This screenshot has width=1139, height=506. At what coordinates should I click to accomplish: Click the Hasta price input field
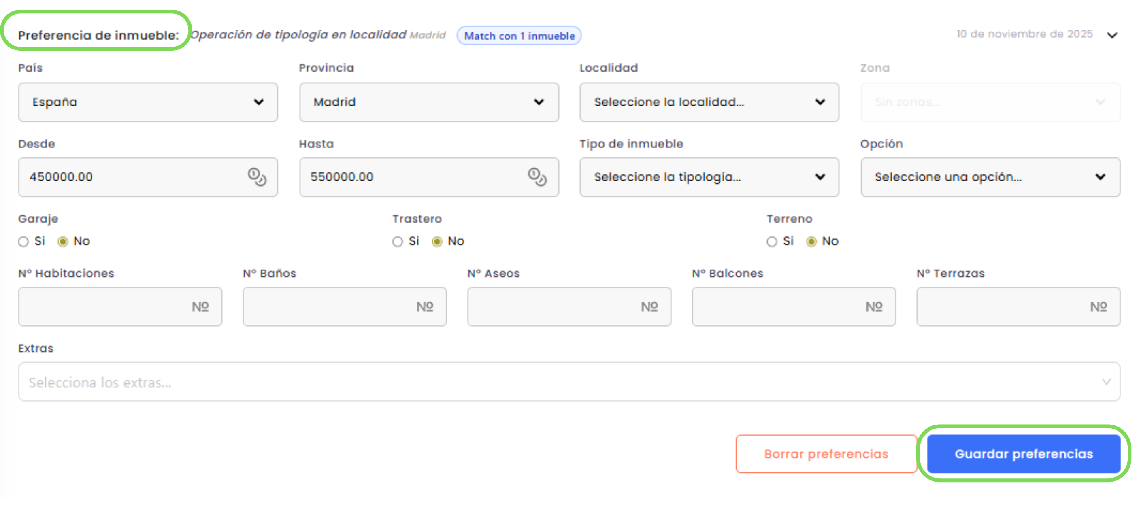coord(429,177)
